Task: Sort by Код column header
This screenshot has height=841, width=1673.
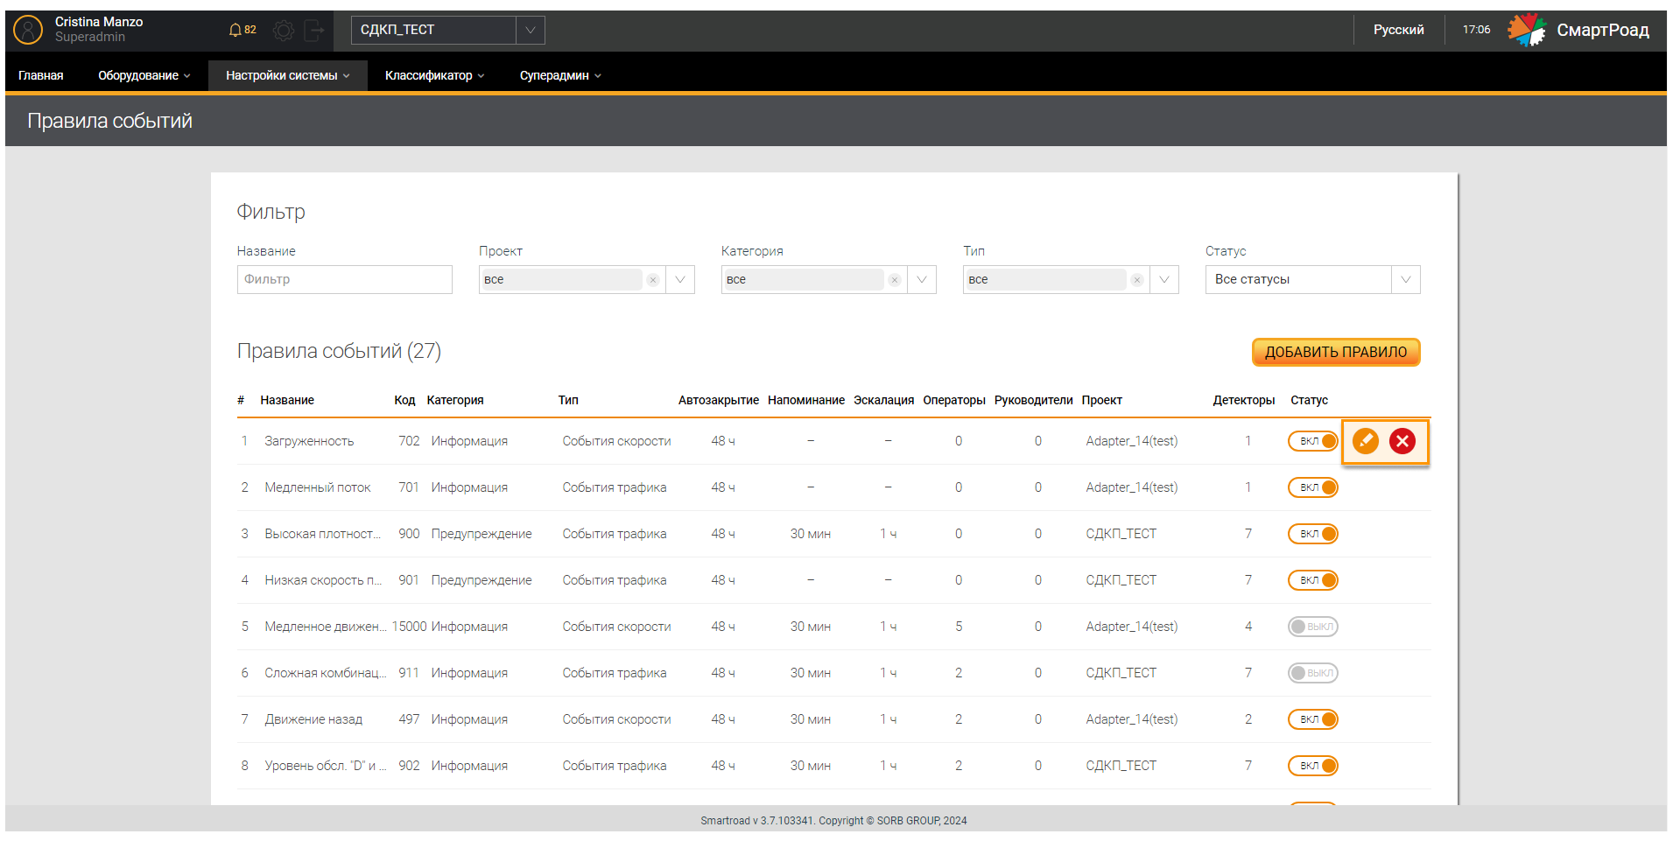Action: pos(404,400)
